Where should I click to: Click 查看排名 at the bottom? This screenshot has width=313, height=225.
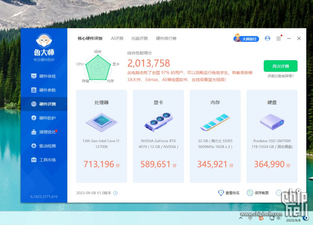pyautogui.click(x=229, y=193)
